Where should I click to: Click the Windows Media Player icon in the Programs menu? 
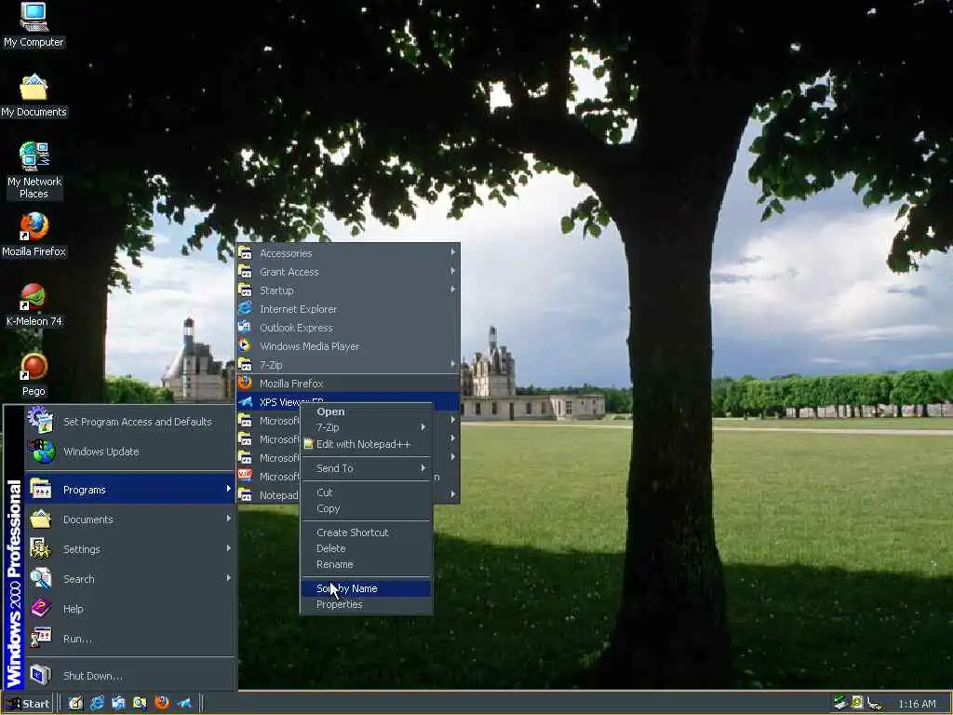(x=245, y=346)
